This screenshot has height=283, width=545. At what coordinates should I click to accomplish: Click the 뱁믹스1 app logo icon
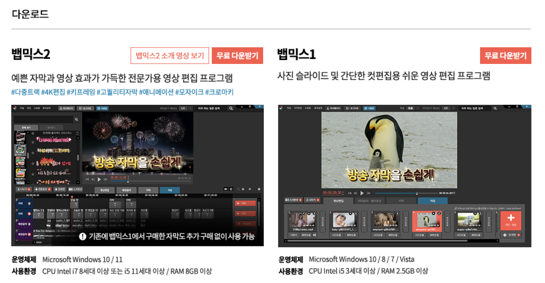click(x=281, y=108)
